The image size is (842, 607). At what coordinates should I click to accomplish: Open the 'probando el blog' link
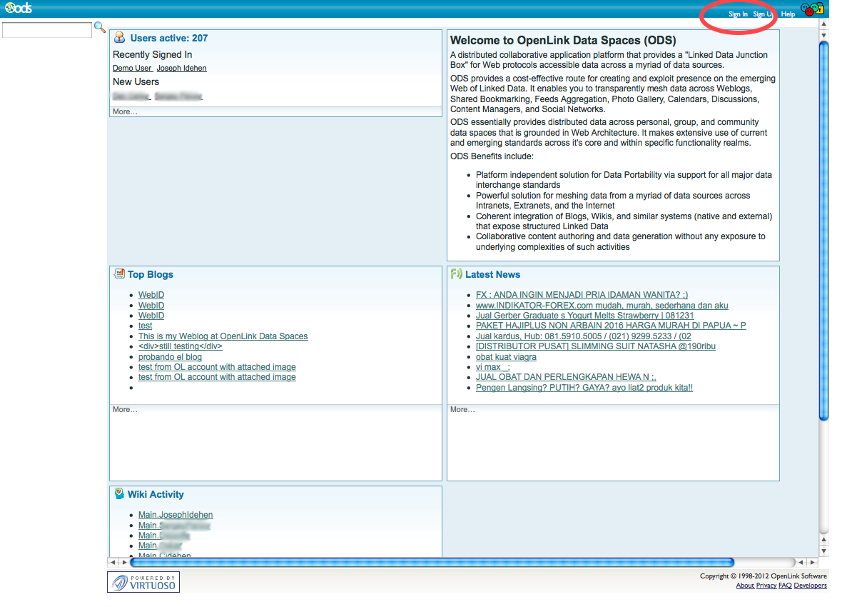(170, 357)
